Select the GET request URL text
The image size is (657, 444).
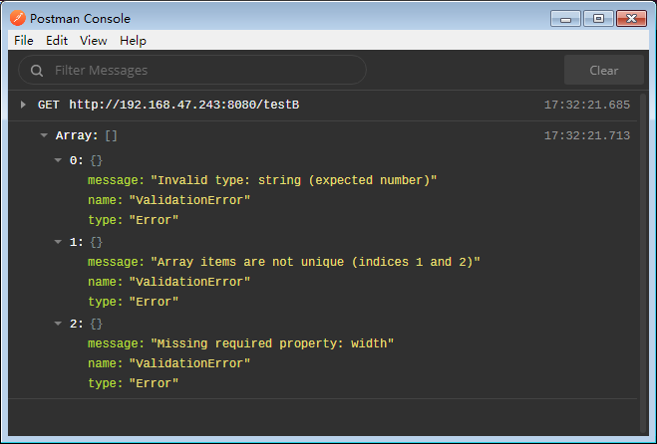point(184,105)
